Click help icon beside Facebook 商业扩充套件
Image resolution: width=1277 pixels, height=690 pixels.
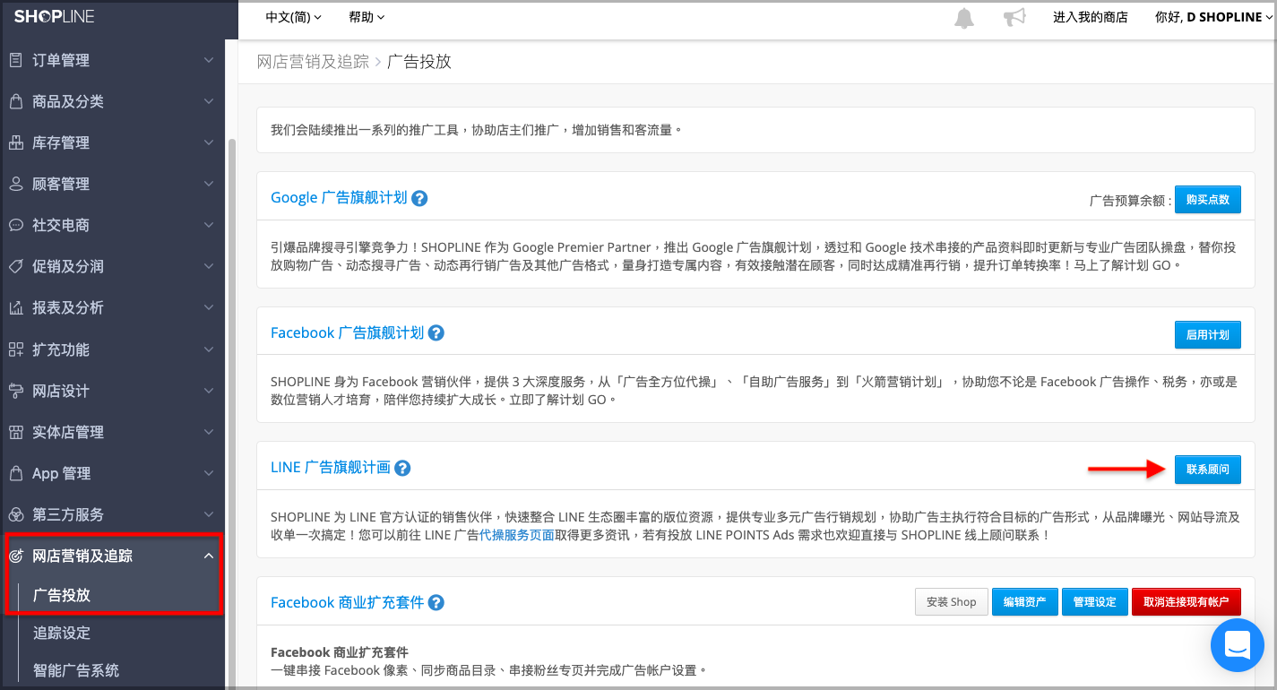[436, 603]
